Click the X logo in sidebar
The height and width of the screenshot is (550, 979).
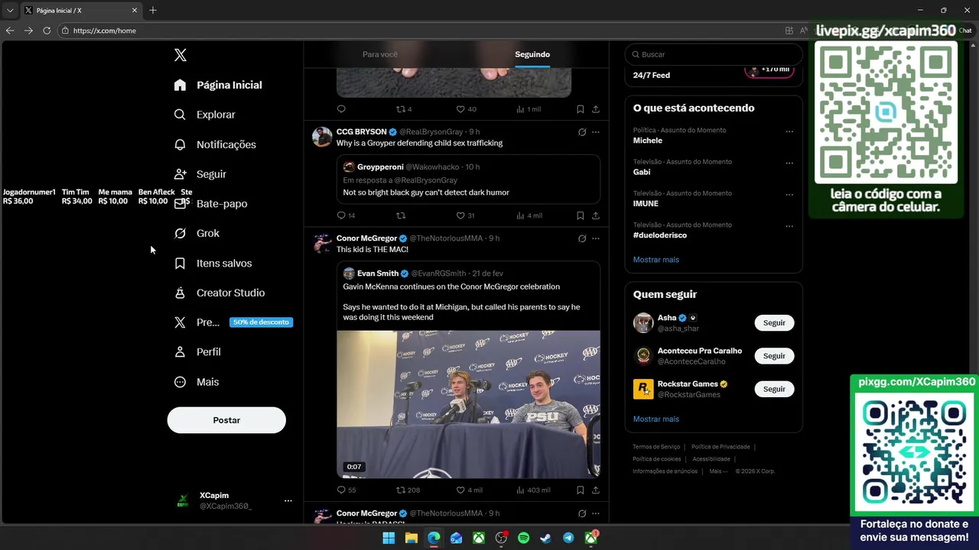[x=180, y=55]
